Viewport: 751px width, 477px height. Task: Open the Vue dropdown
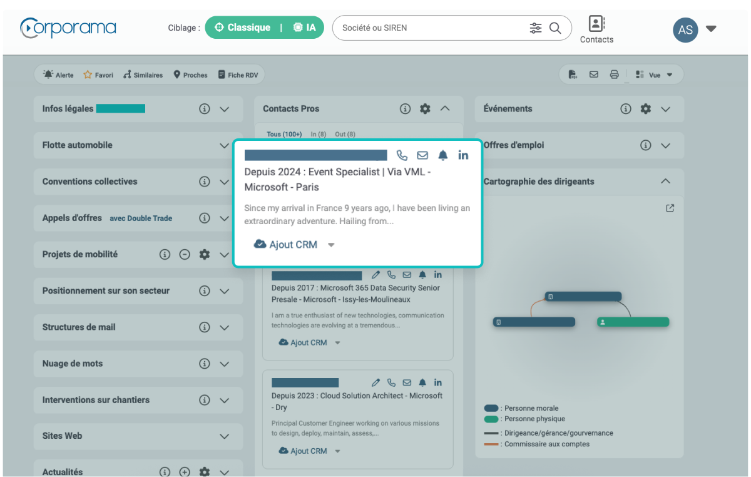(x=654, y=75)
